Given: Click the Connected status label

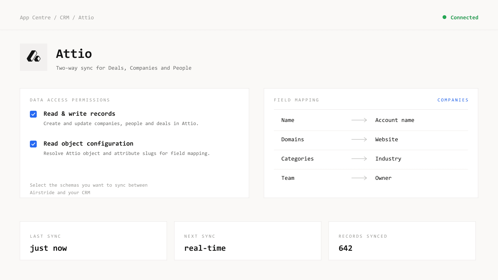Looking at the screenshot, I should coord(464,17).
